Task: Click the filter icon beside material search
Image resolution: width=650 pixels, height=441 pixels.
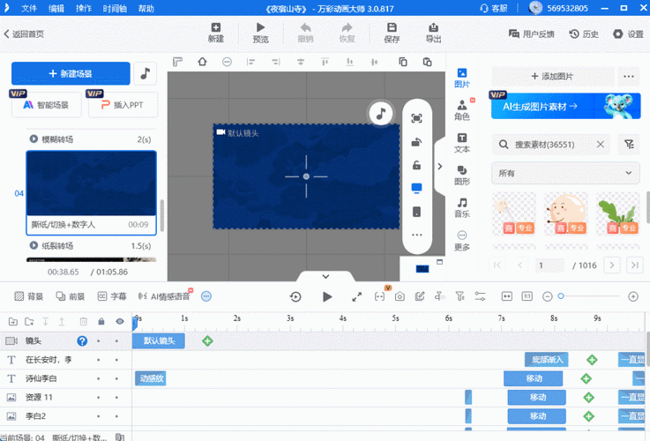Action: [628, 144]
